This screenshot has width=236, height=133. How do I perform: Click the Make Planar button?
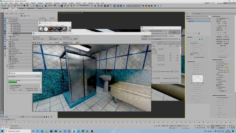click(219, 41)
